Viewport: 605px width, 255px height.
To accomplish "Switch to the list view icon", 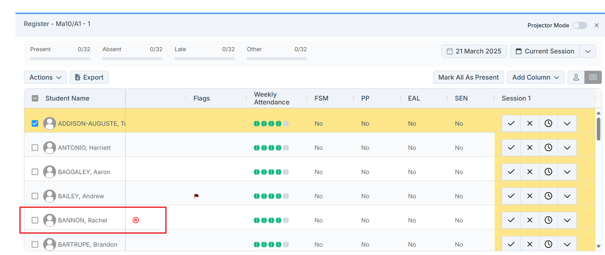I will pyautogui.click(x=593, y=77).
